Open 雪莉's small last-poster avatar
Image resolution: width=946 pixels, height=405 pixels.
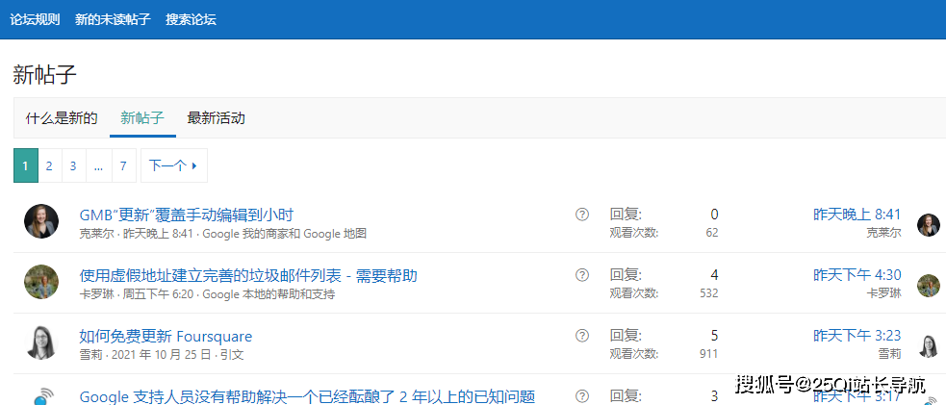(929, 346)
